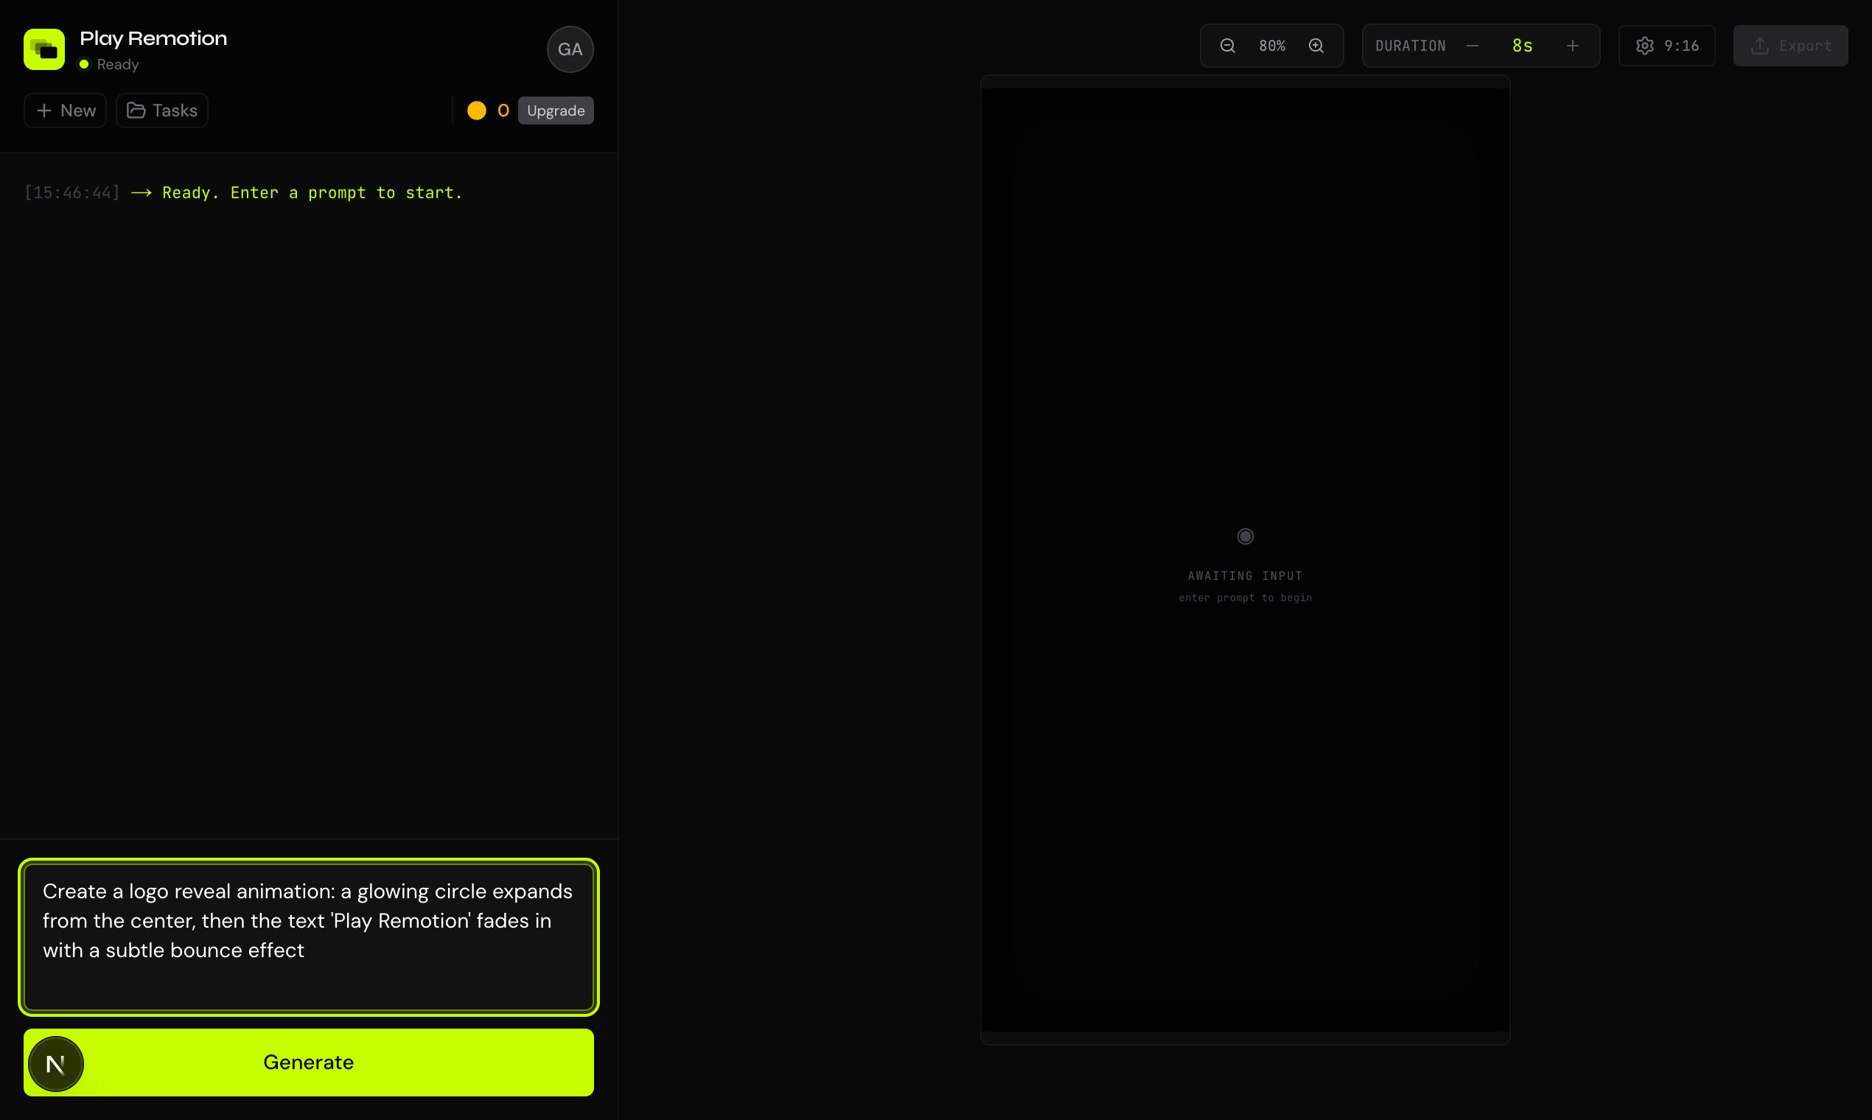Decrease duration with the minus stepper
1872x1120 pixels.
1473,45
